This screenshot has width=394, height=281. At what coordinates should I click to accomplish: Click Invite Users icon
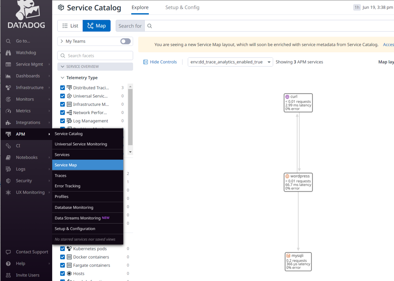pyautogui.click(x=8, y=275)
